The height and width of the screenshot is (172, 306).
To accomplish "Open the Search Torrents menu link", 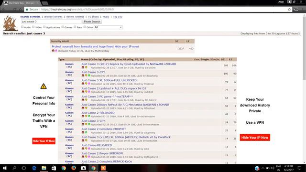I will [30, 17].
